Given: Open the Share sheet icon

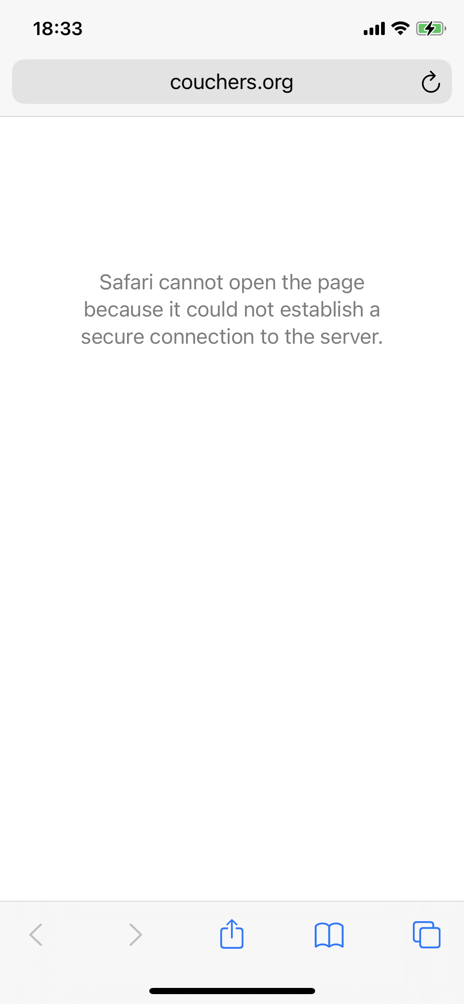Looking at the screenshot, I should click(x=232, y=934).
